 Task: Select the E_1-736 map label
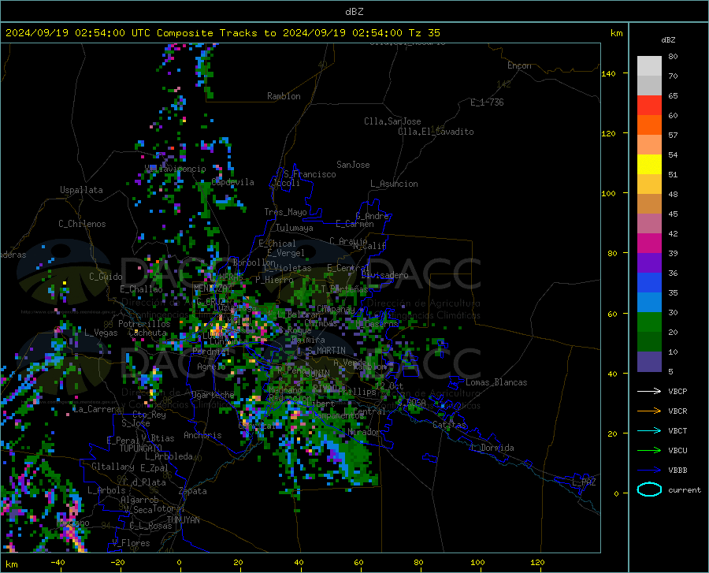pyautogui.click(x=487, y=102)
